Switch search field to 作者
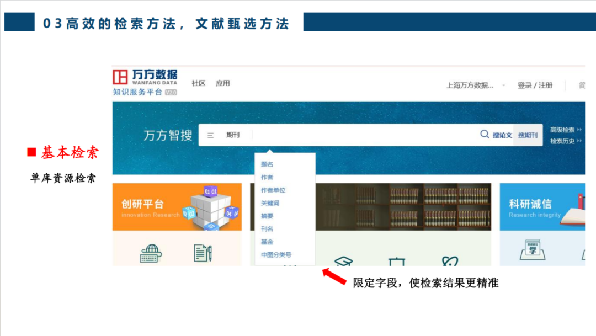 coord(268,177)
